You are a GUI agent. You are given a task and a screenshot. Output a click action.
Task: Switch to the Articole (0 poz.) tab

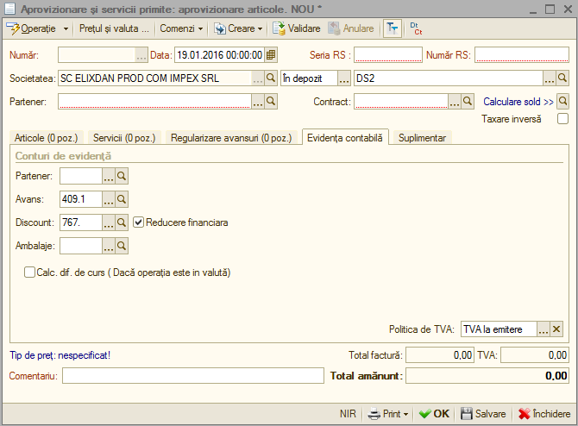(x=47, y=138)
